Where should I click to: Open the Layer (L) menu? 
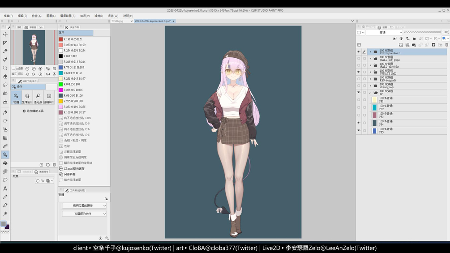(51, 16)
